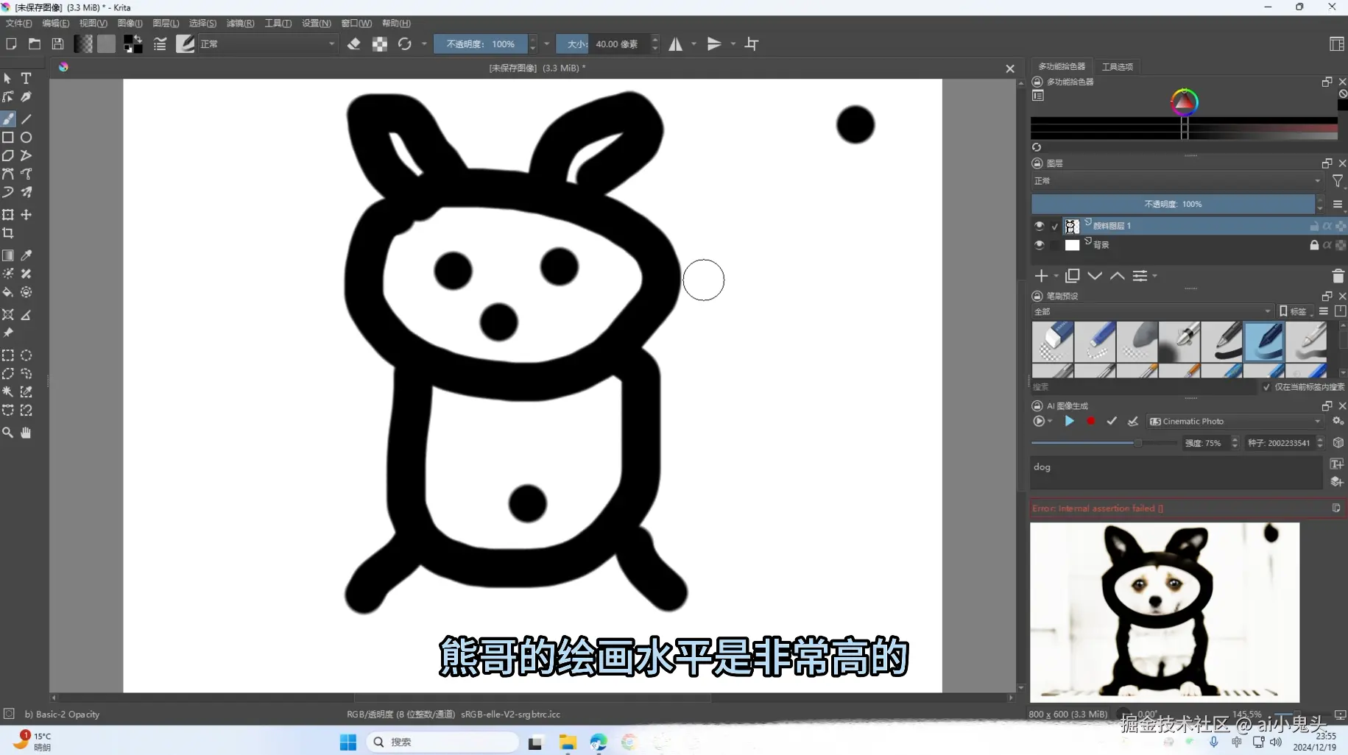Choose the Elliptical Selection tool
Viewport: 1348px width, 755px height.
27,355
